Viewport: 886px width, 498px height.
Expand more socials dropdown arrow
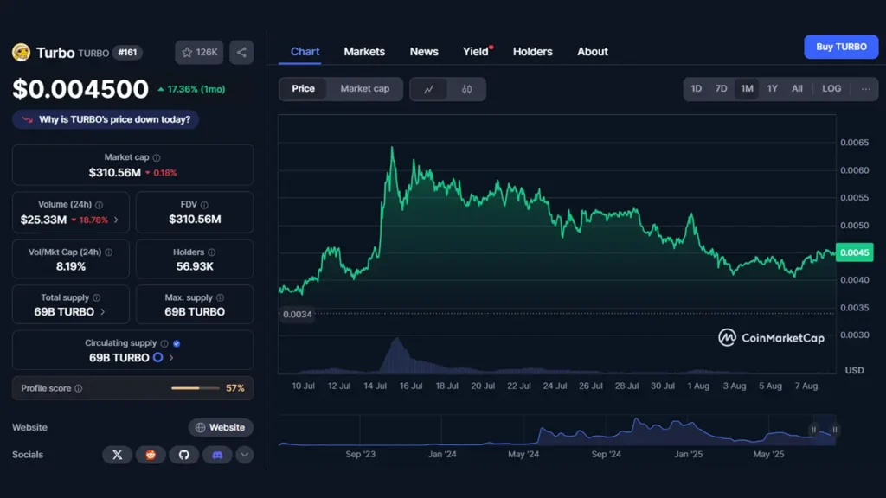coord(244,455)
